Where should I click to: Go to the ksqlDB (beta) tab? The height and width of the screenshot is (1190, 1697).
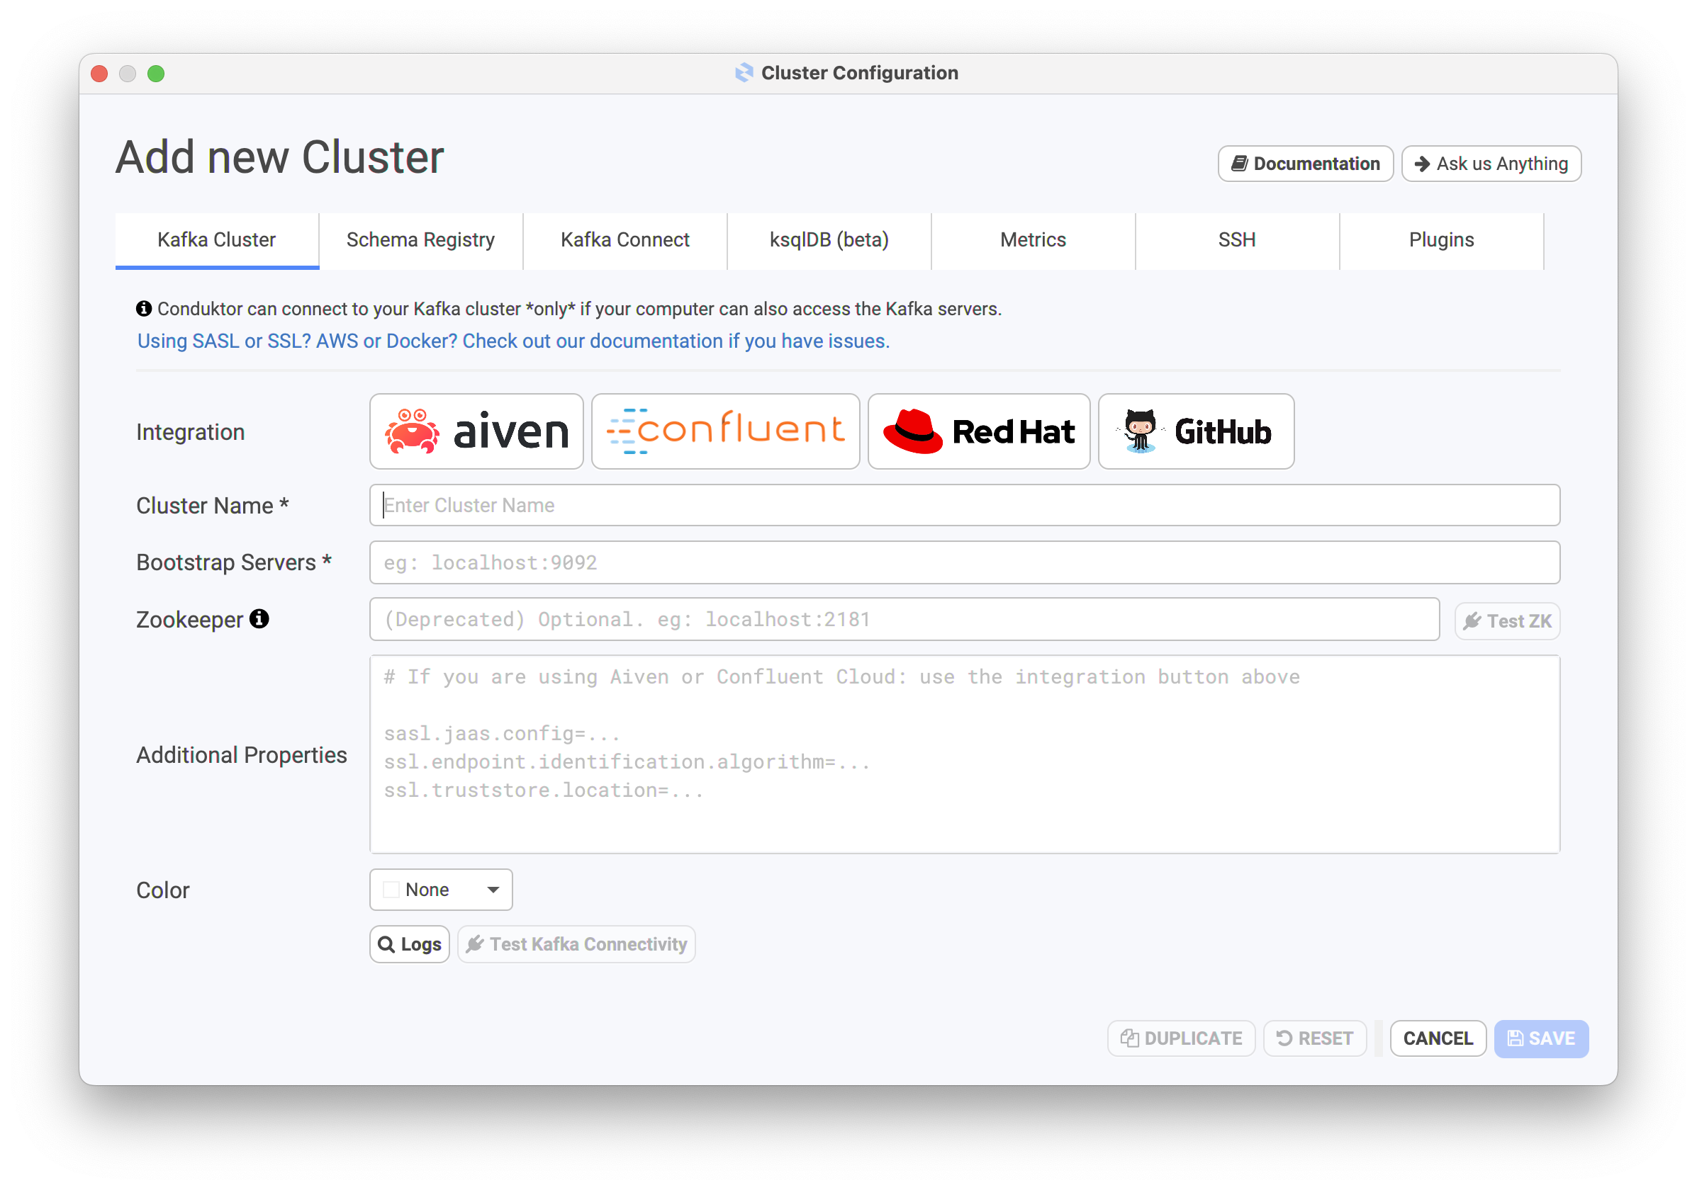coord(829,240)
